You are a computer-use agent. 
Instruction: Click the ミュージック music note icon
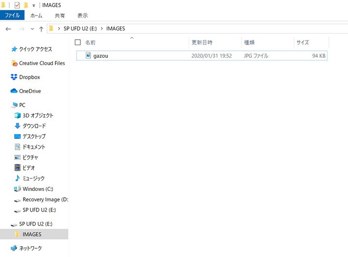(x=18, y=178)
